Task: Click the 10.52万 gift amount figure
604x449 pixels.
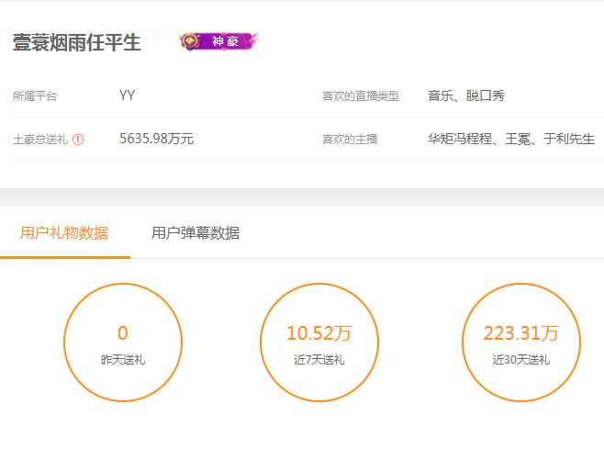Action: pos(319,332)
